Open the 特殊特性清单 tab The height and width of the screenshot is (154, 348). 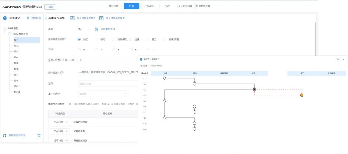pyautogui.click(x=203, y=6)
